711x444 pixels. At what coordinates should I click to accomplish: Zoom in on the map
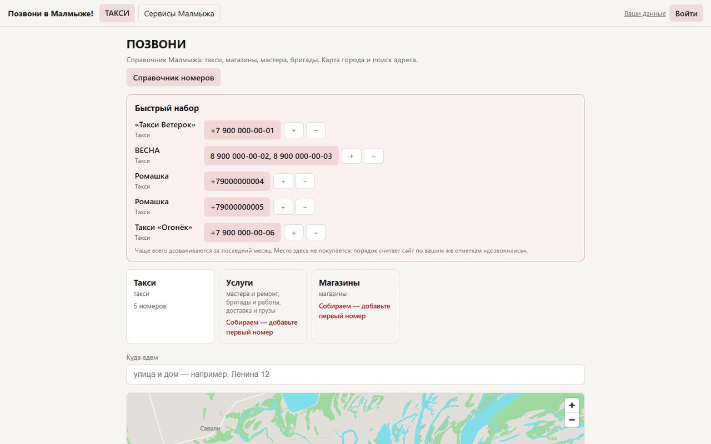572,405
